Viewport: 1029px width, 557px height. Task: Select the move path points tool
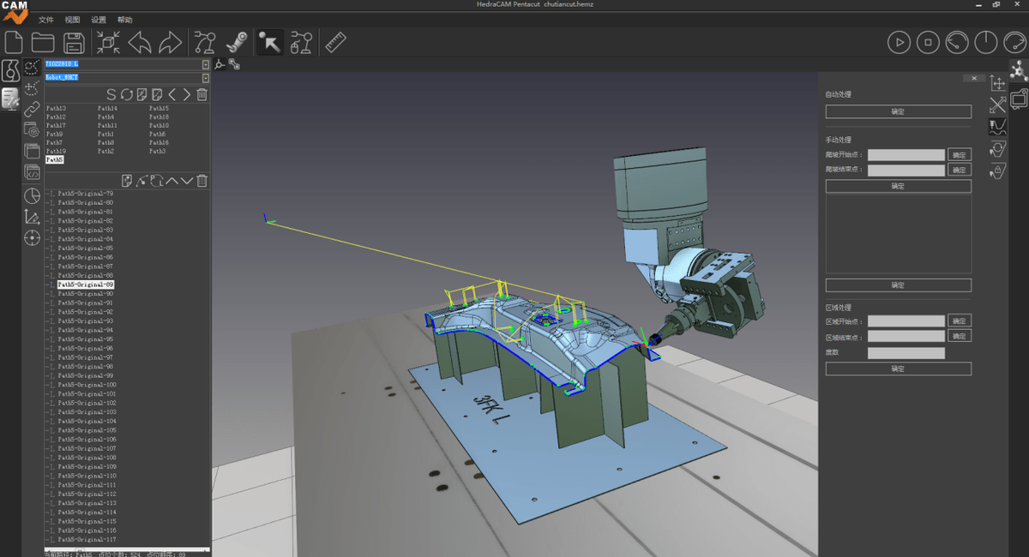tap(32, 87)
